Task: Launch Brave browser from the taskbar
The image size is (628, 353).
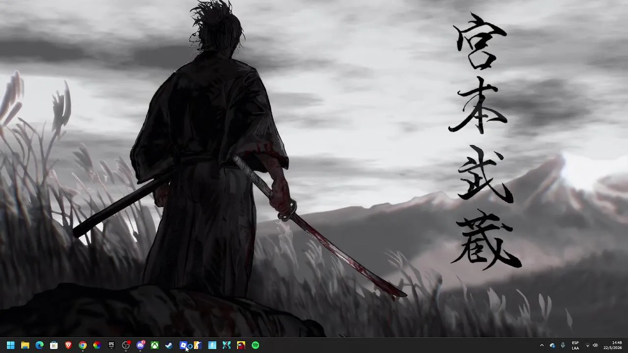Action: 68,345
